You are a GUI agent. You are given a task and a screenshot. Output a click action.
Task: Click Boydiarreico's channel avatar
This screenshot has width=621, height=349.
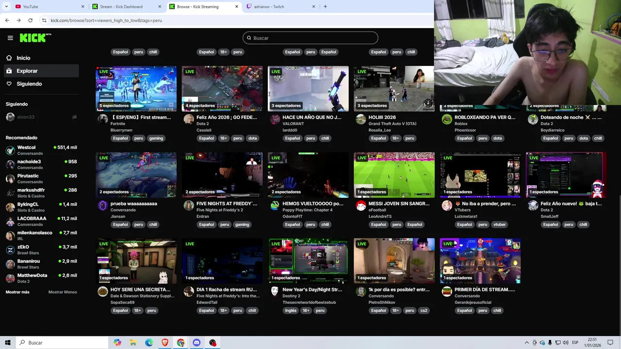533,119
